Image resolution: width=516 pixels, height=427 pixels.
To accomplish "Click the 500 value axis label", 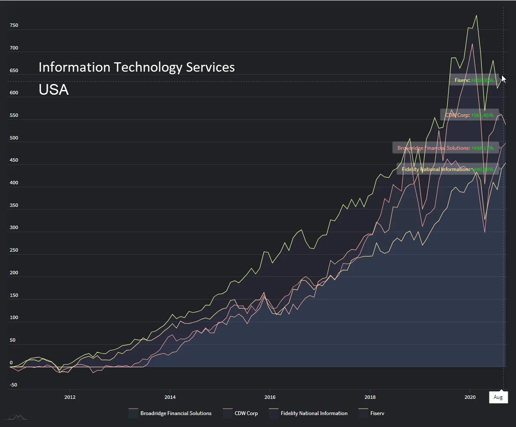I will point(14,138).
